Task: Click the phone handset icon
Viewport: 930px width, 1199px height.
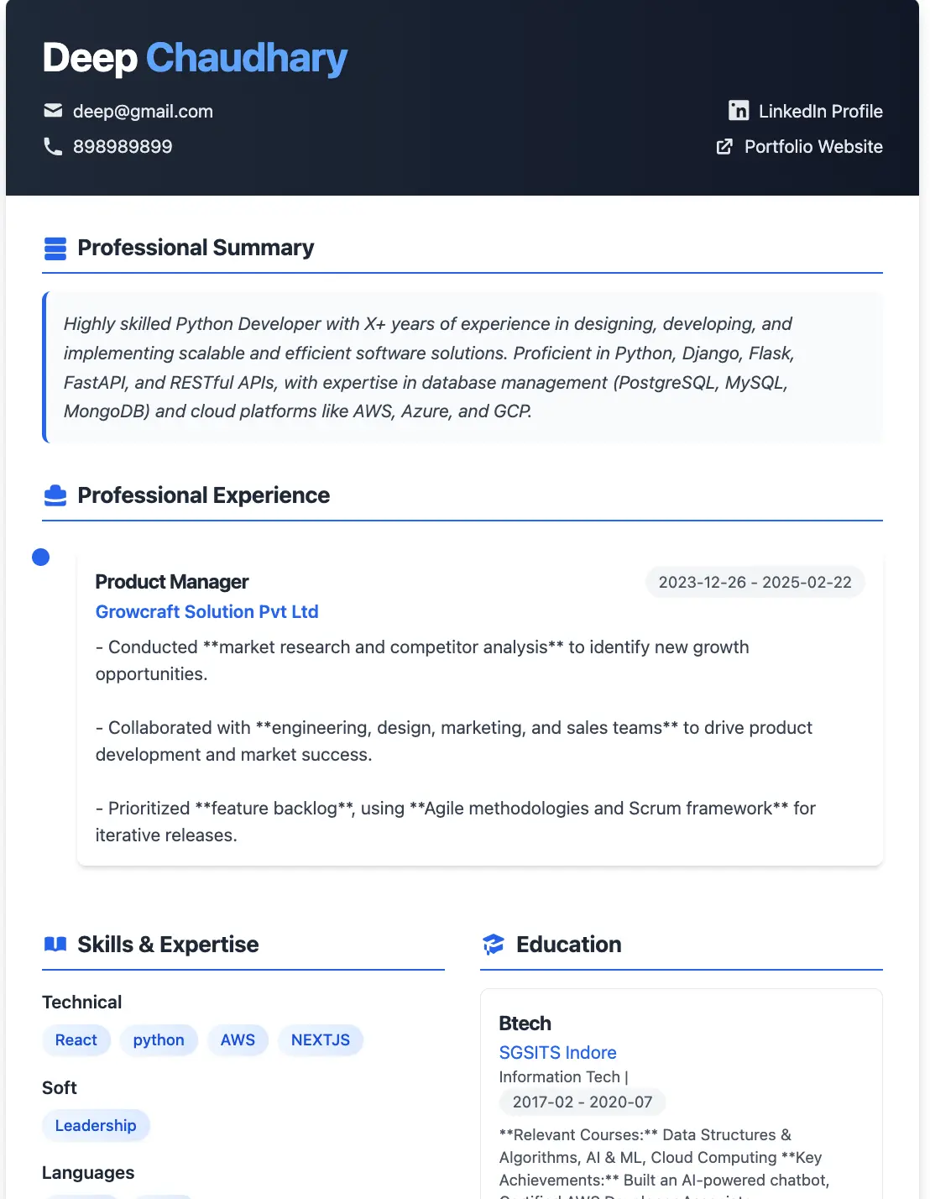Action: tap(53, 147)
